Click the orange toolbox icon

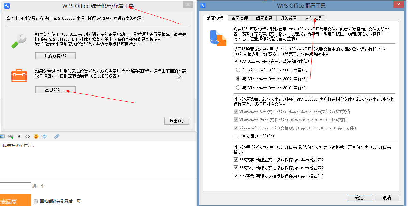click(x=19, y=76)
